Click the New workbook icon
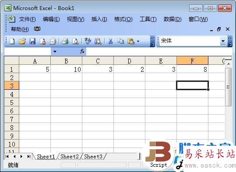The width and height of the screenshot is (236, 172). tap(12, 41)
